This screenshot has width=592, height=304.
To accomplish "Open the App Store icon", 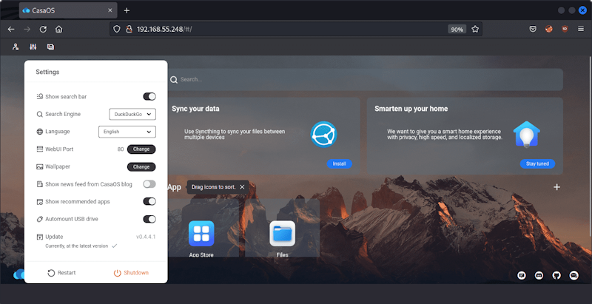I will click(x=201, y=234).
